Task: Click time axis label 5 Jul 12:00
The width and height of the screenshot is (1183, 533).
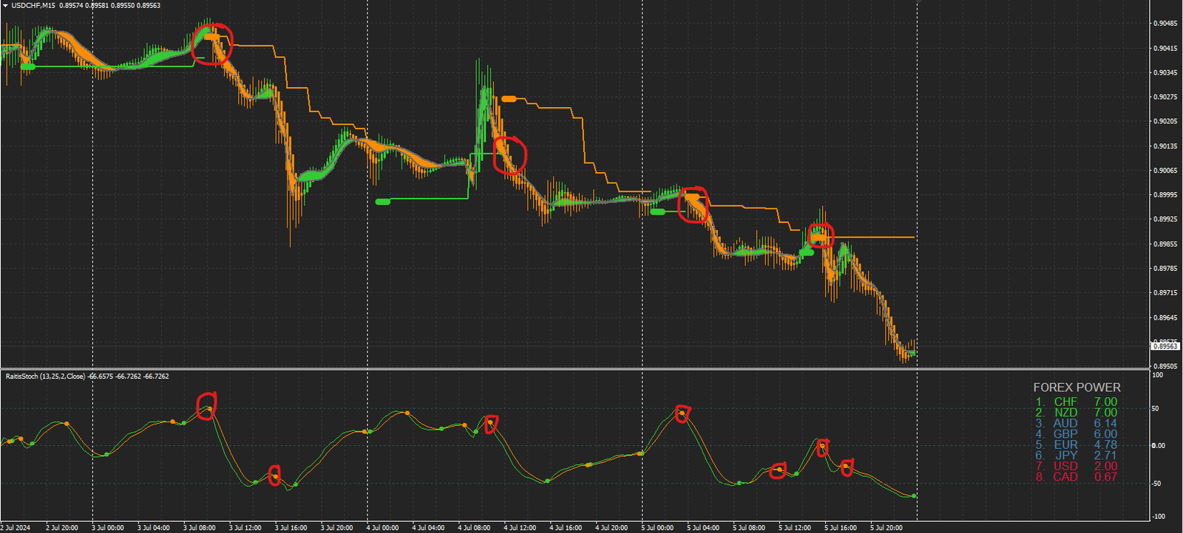Action: point(796,528)
